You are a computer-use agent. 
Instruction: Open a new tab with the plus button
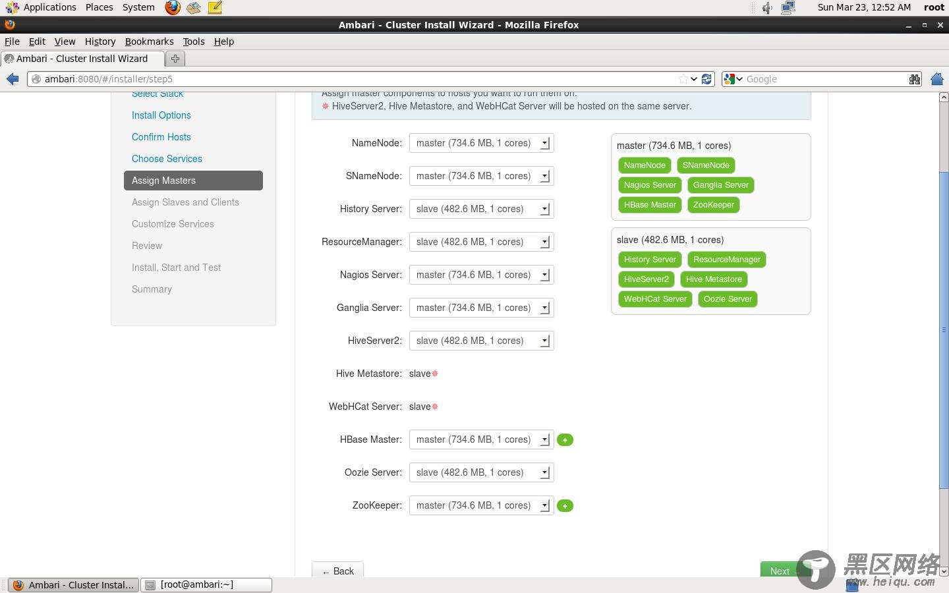[x=175, y=59]
